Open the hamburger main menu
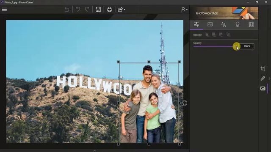The width and height of the screenshot is (271, 152). (x=4, y=9)
